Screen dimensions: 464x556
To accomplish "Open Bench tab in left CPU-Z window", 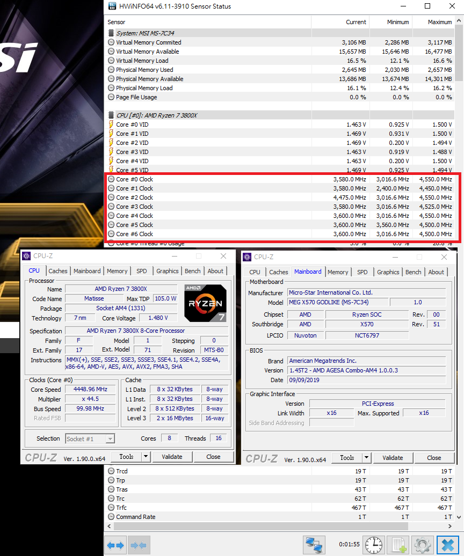I will pyautogui.click(x=193, y=271).
